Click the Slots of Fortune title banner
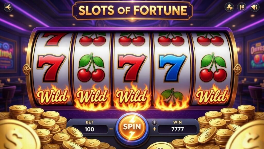 coord(133,10)
